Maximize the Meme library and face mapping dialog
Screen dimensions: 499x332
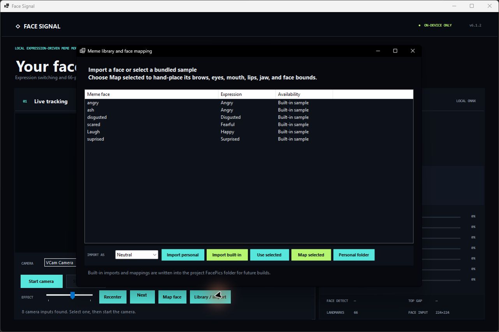click(395, 51)
